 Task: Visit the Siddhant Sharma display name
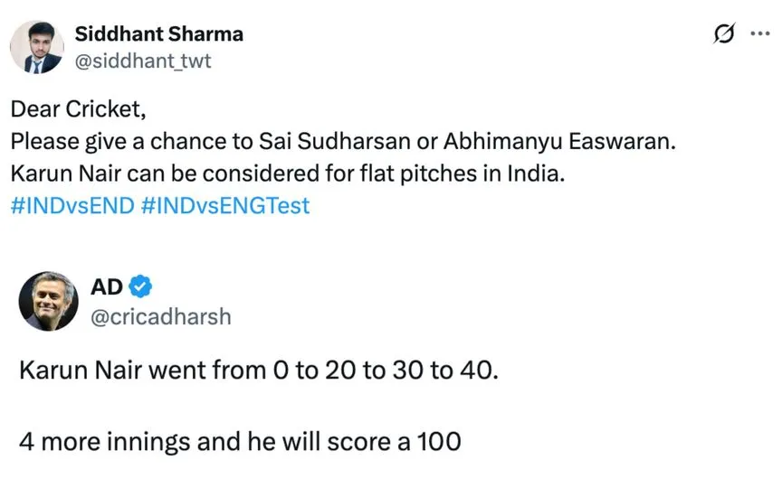159,33
